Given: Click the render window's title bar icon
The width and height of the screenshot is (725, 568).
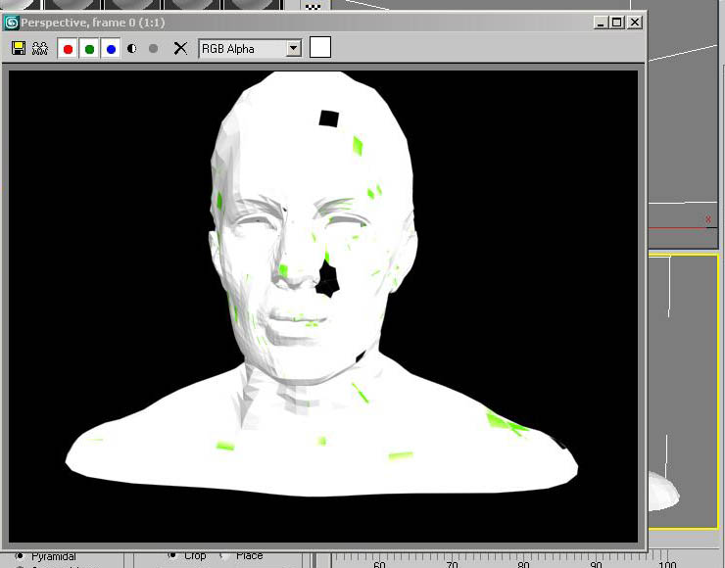Looking at the screenshot, I should point(11,22).
